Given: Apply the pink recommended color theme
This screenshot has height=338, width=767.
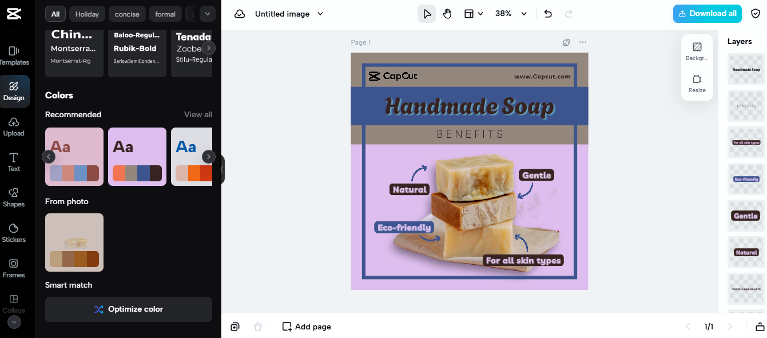Looking at the screenshot, I should pos(74,157).
